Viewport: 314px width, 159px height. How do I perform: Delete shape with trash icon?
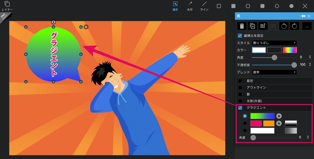pos(242,26)
